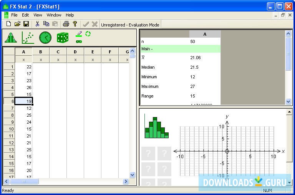Click the FX Stat title bar app icon
The height and width of the screenshot is (195, 295).
(6, 7)
